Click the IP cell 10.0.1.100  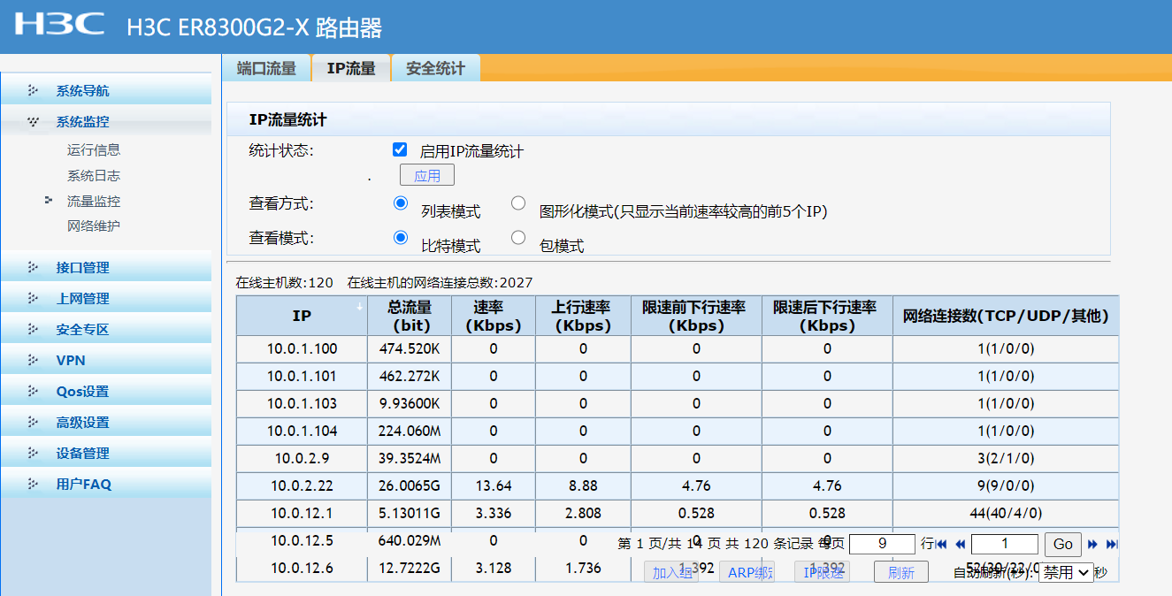pyautogui.click(x=303, y=348)
